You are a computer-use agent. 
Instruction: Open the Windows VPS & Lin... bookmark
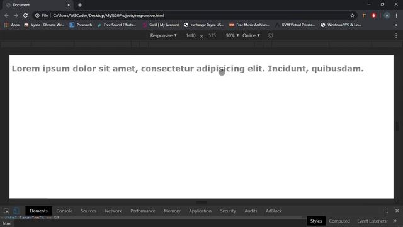point(341,25)
